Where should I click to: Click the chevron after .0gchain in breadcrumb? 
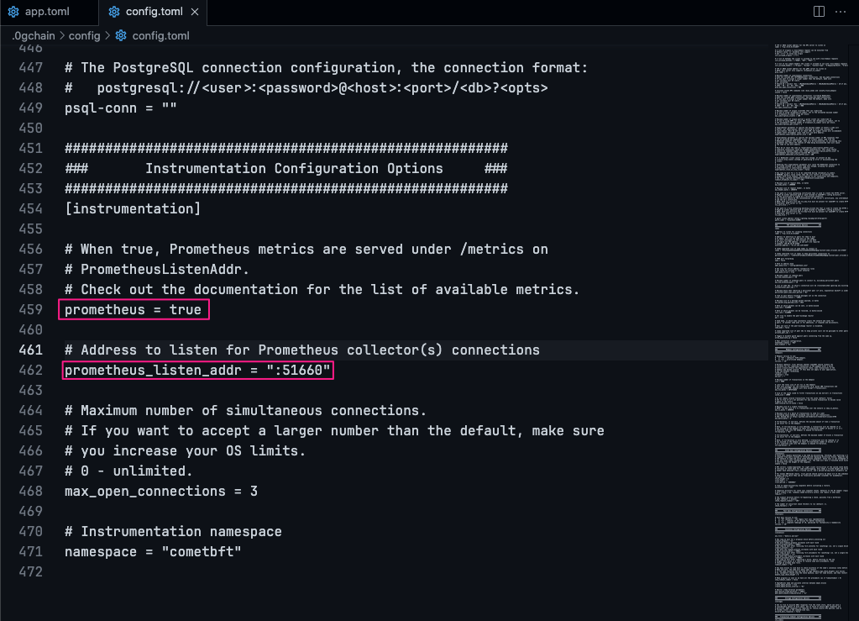click(61, 36)
